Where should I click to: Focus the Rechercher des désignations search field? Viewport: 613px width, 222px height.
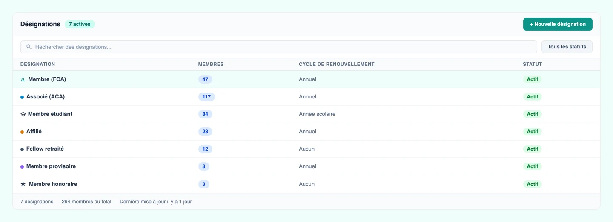279,47
